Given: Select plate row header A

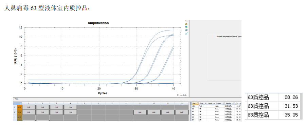Looking at the screenshot, I should click(15, 107).
